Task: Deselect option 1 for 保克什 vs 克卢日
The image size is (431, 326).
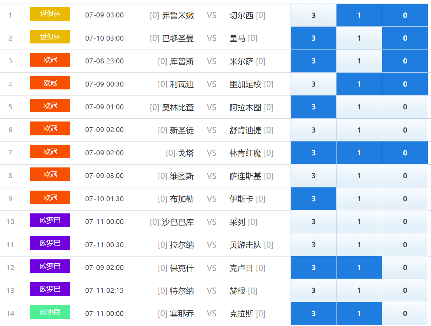Action: tap(359, 268)
